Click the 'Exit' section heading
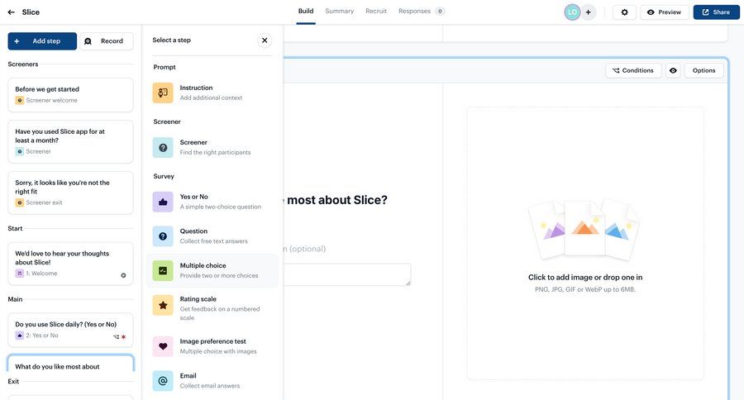Image resolution: width=744 pixels, height=400 pixels. pos(13,381)
